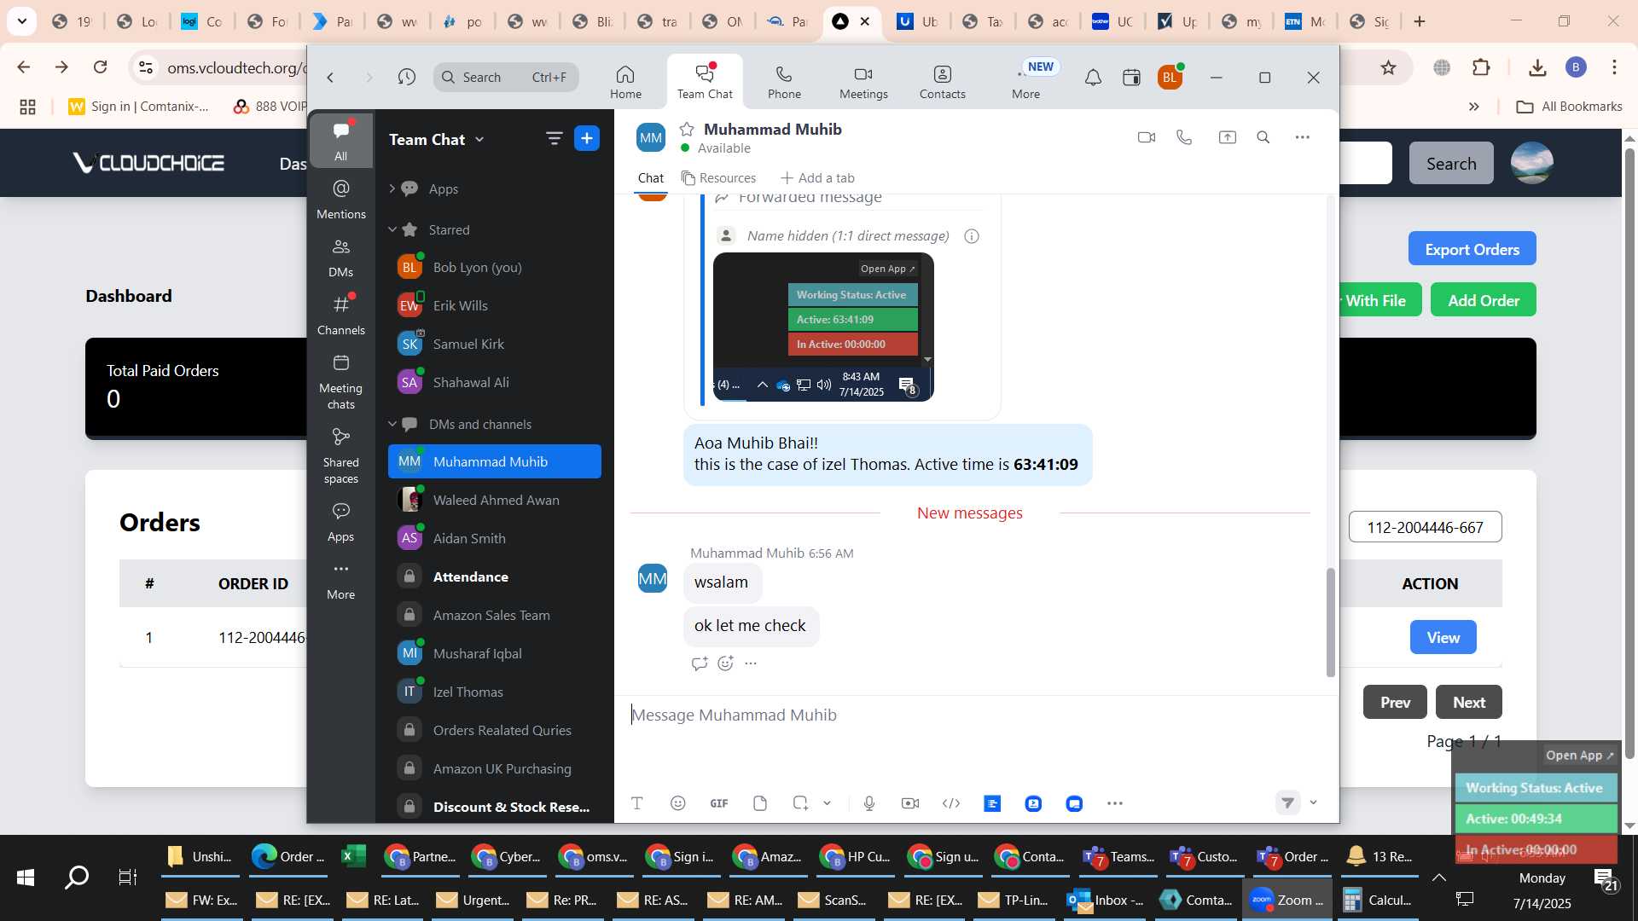
Task: Start a phone call in chat header
Action: click(x=1184, y=137)
